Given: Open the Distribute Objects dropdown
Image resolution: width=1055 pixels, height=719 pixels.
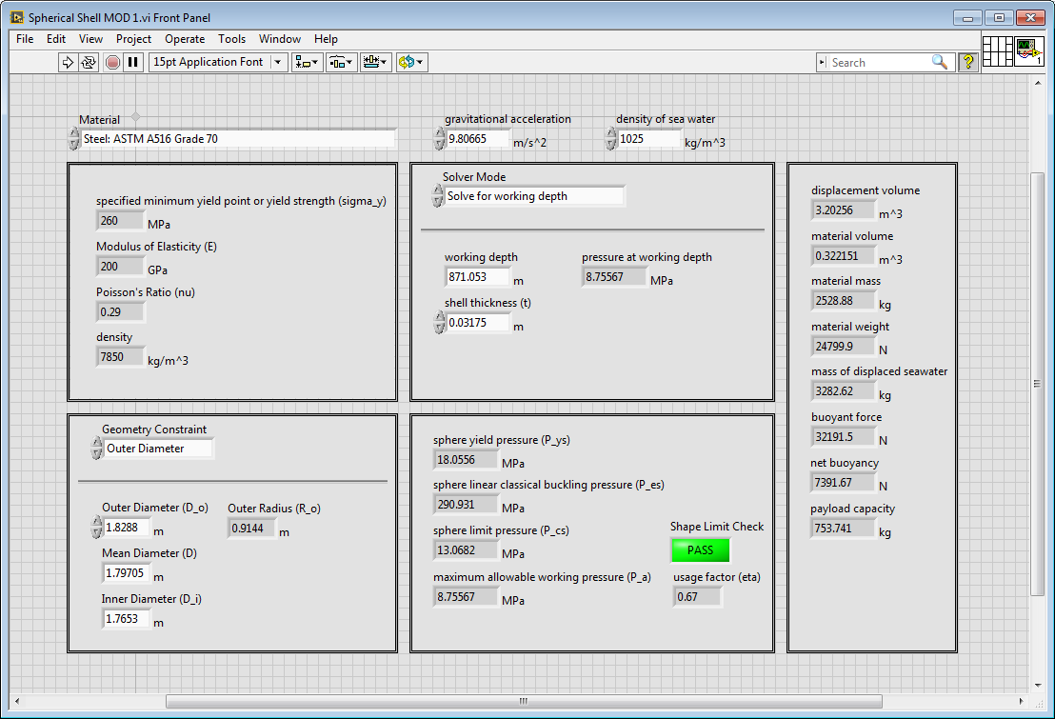Looking at the screenshot, I should point(341,62).
